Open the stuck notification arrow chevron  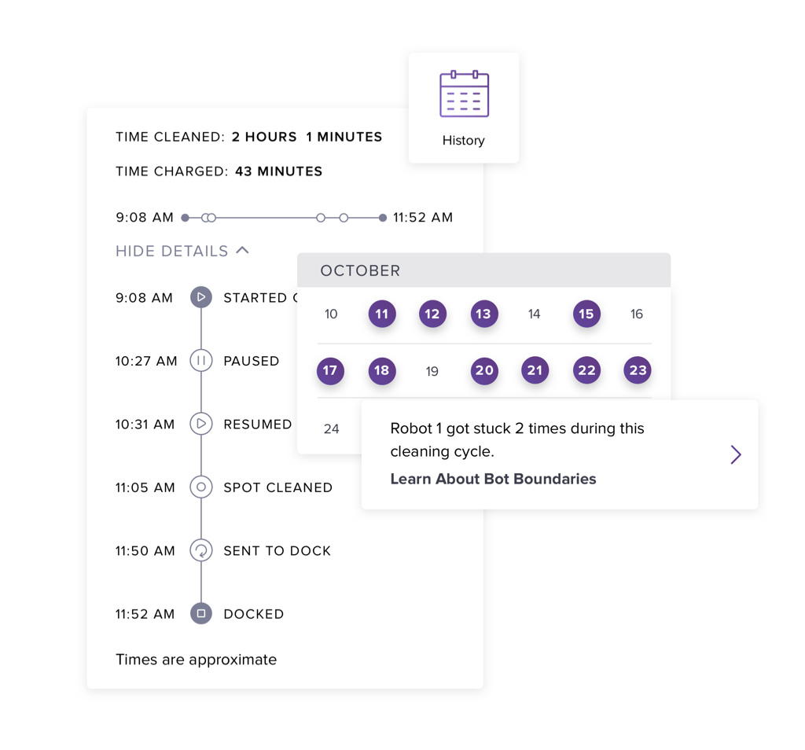(x=735, y=454)
